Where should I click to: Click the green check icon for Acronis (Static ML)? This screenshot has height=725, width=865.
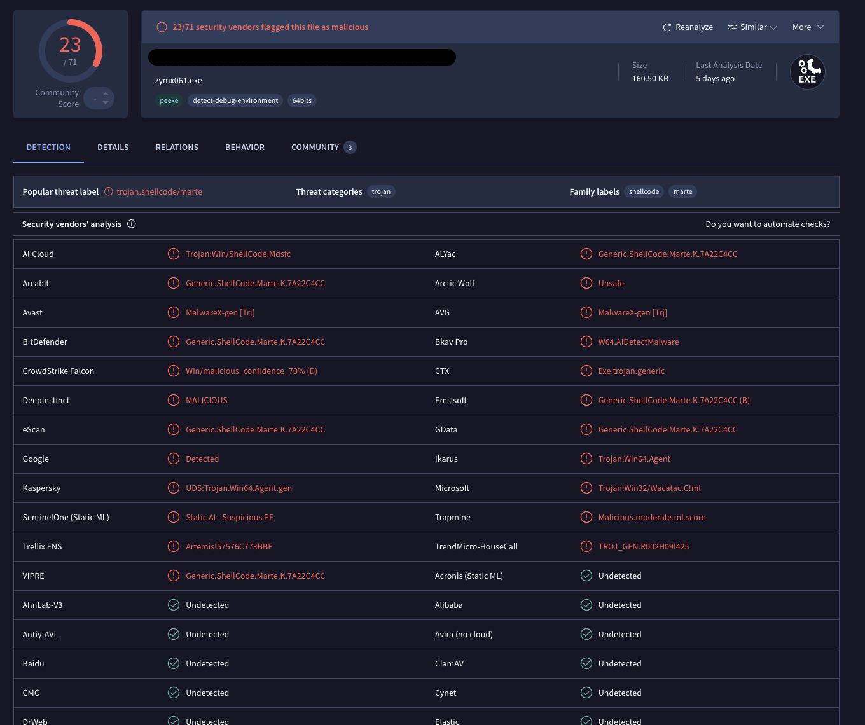click(586, 576)
